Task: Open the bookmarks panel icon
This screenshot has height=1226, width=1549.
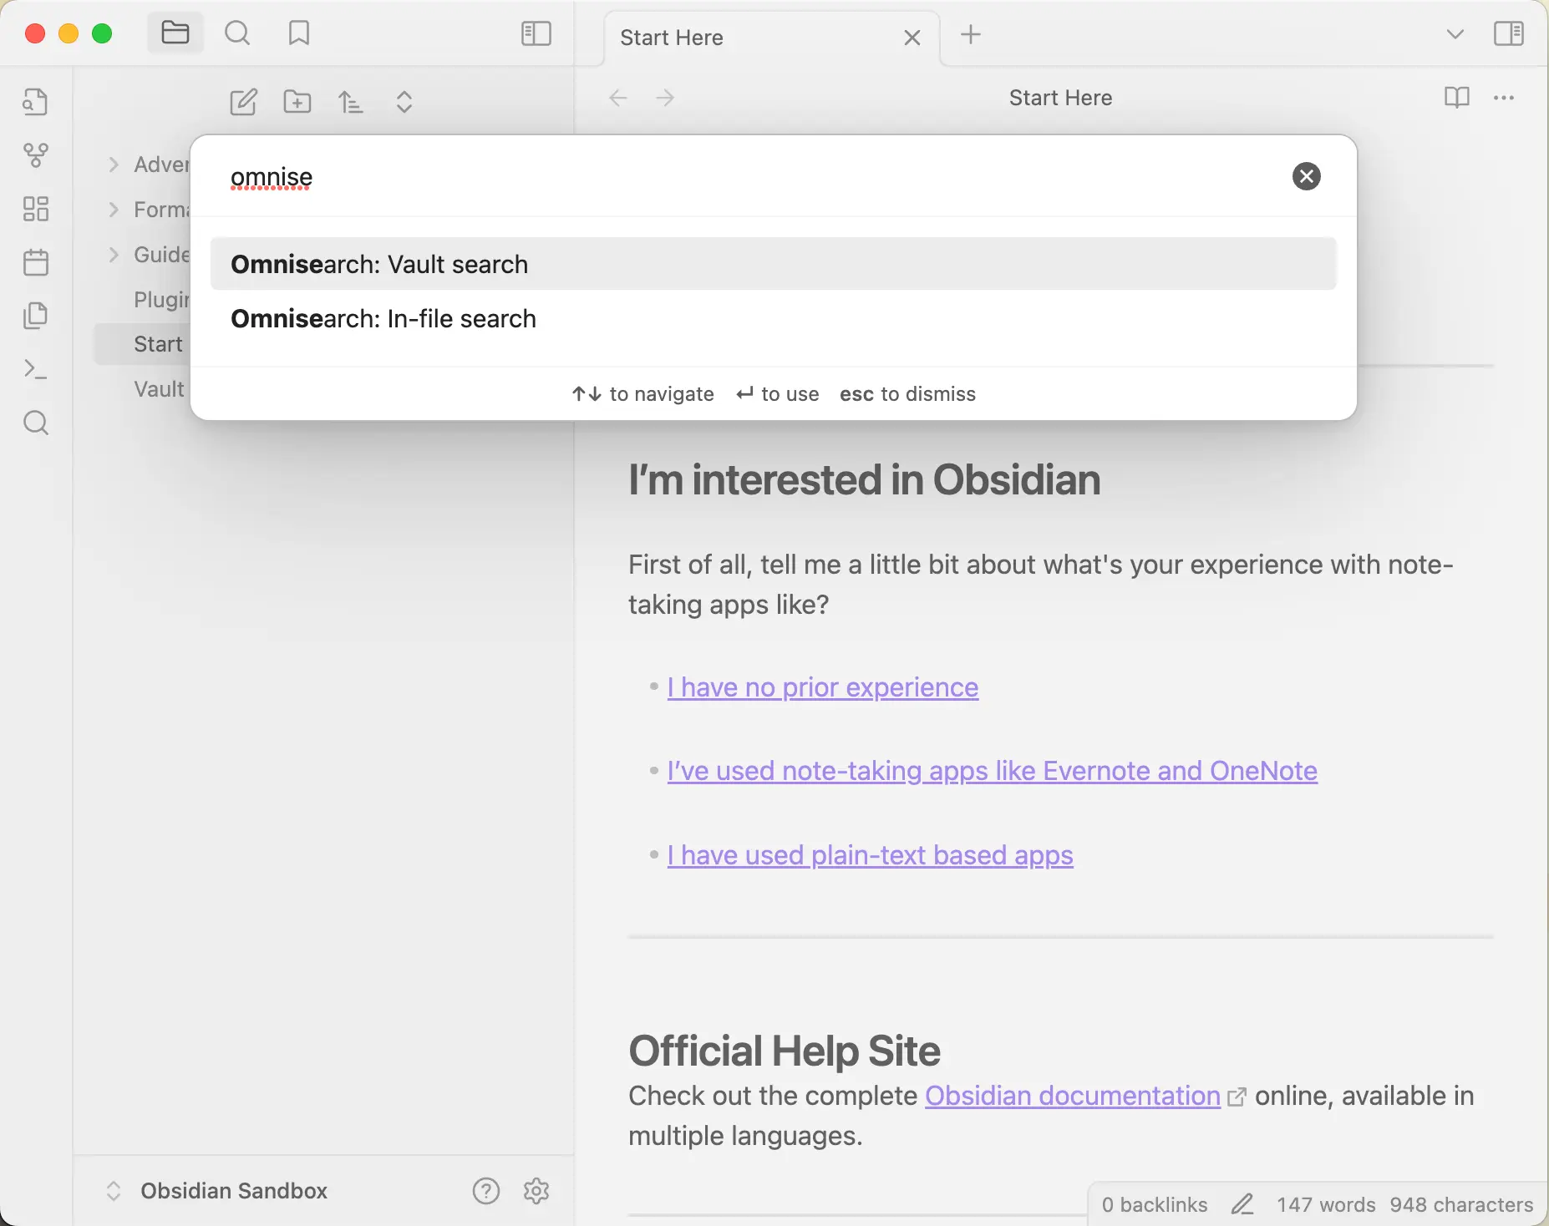Action: pyautogui.click(x=298, y=33)
